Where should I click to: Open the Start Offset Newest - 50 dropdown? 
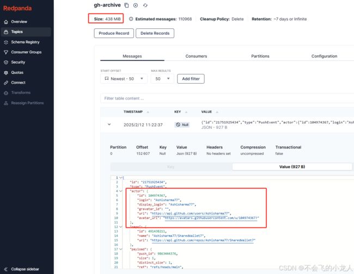tap(124, 79)
